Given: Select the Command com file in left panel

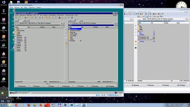Looking at the screenshot, I should [x=21, y=41].
